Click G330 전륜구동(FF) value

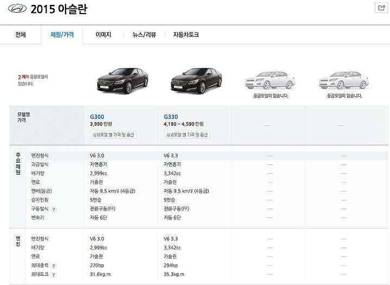[x=177, y=209]
